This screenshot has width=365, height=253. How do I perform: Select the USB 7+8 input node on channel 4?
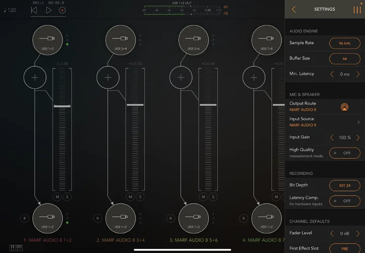pos(267,40)
